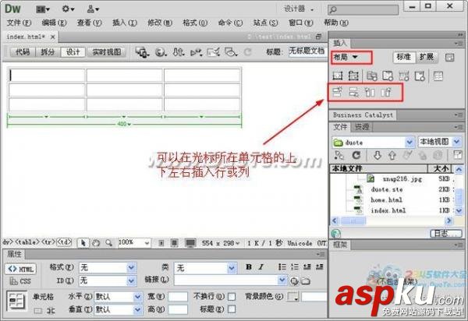The image size is (468, 321).
Task: Click the Draw AP Div icon
Action: [x=353, y=76]
